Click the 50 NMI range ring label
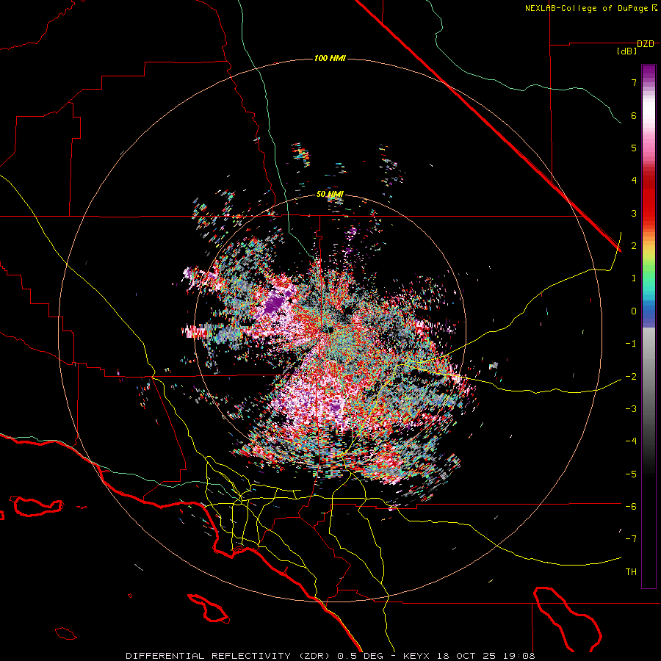 point(330,195)
